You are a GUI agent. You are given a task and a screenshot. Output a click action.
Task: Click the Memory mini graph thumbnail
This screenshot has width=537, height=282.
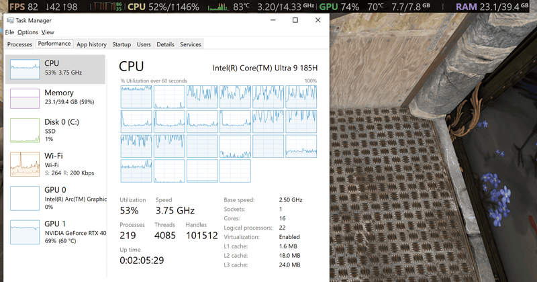25,99
